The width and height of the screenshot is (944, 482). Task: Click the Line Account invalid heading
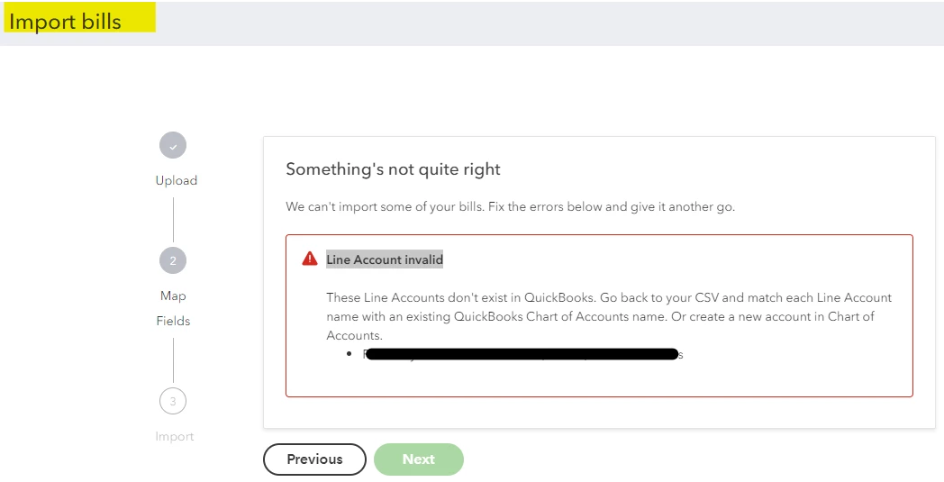click(x=385, y=259)
